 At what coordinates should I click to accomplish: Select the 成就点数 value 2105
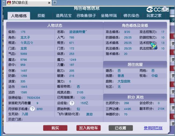pyautogui.click(x=80, y=92)
